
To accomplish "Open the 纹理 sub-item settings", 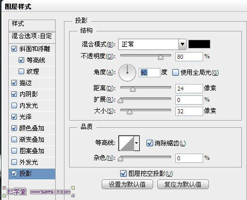I will pyautogui.click(x=32, y=72).
